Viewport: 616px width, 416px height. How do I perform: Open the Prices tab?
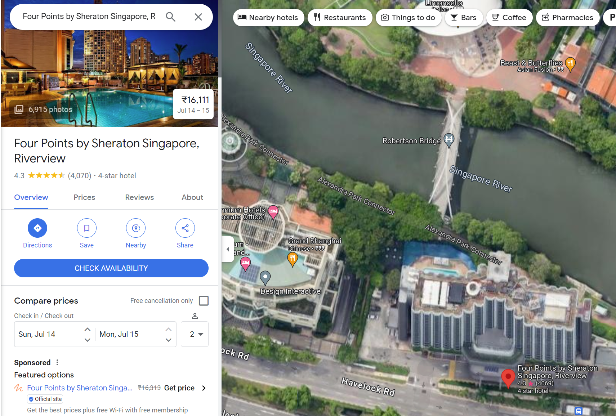(x=84, y=197)
